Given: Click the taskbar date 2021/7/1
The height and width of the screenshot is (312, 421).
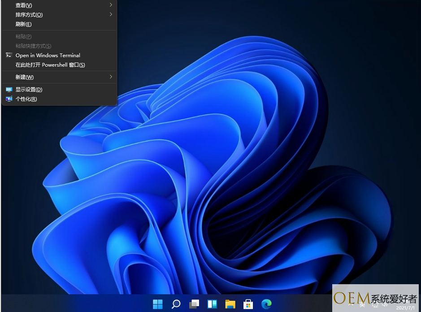Looking at the screenshot, I should 404,308.
